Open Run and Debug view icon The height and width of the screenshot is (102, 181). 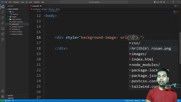(x=3, y=23)
